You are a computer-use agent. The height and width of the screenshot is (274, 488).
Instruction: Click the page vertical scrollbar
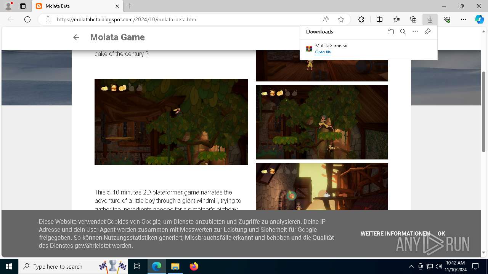pyautogui.click(x=484, y=112)
